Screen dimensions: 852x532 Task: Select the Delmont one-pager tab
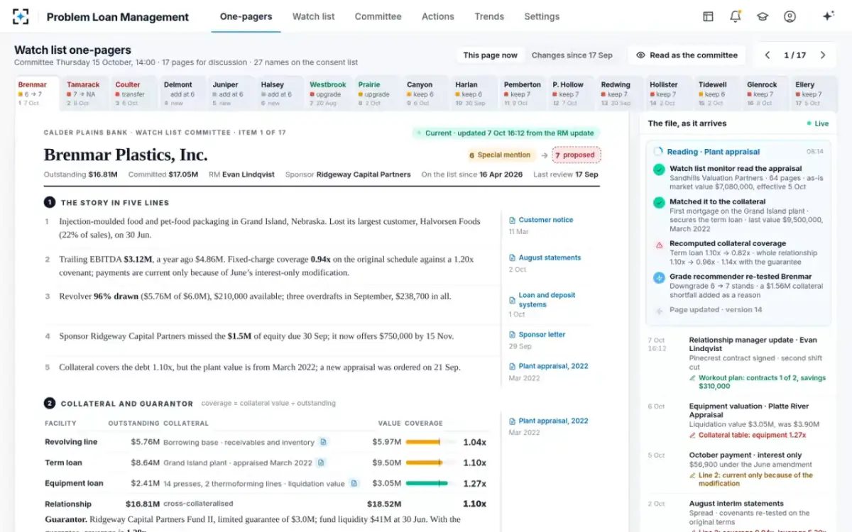click(183, 94)
